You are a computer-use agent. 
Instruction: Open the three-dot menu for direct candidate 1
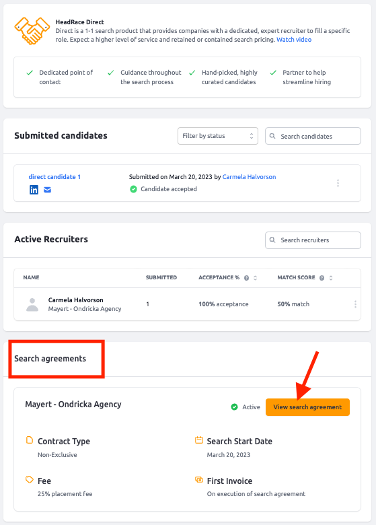coord(338,183)
